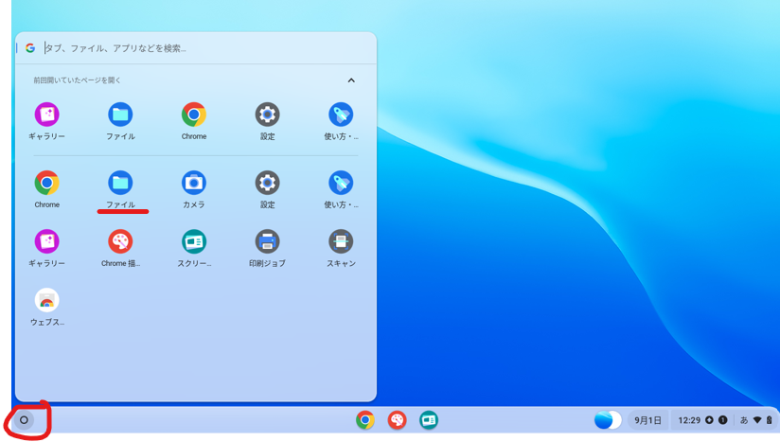Click the blue and white circles on shelf

[608, 420]
